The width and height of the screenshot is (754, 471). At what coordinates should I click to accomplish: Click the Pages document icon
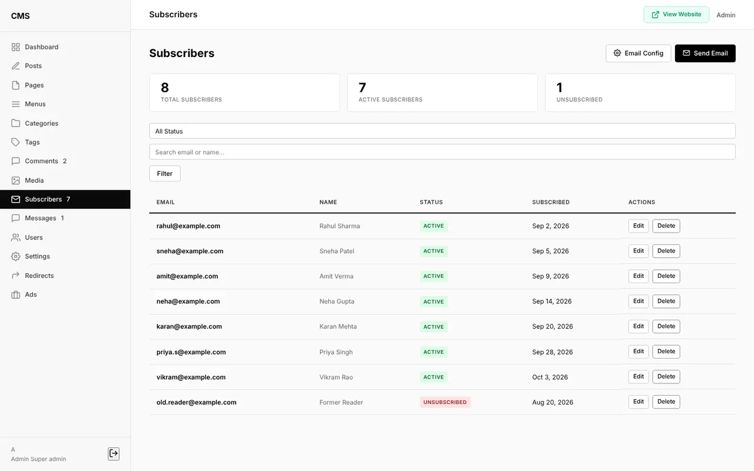[x=16, y=85]
